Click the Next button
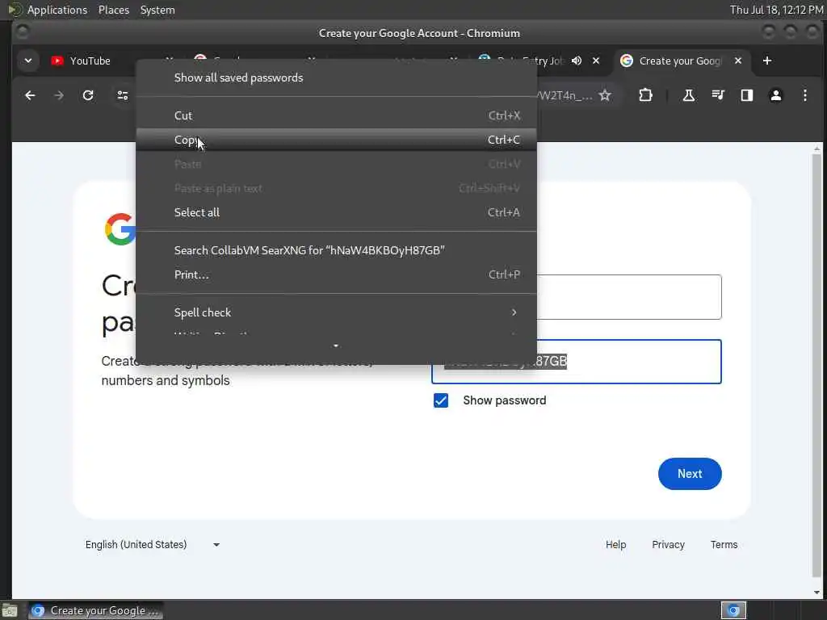 point(690,474)
